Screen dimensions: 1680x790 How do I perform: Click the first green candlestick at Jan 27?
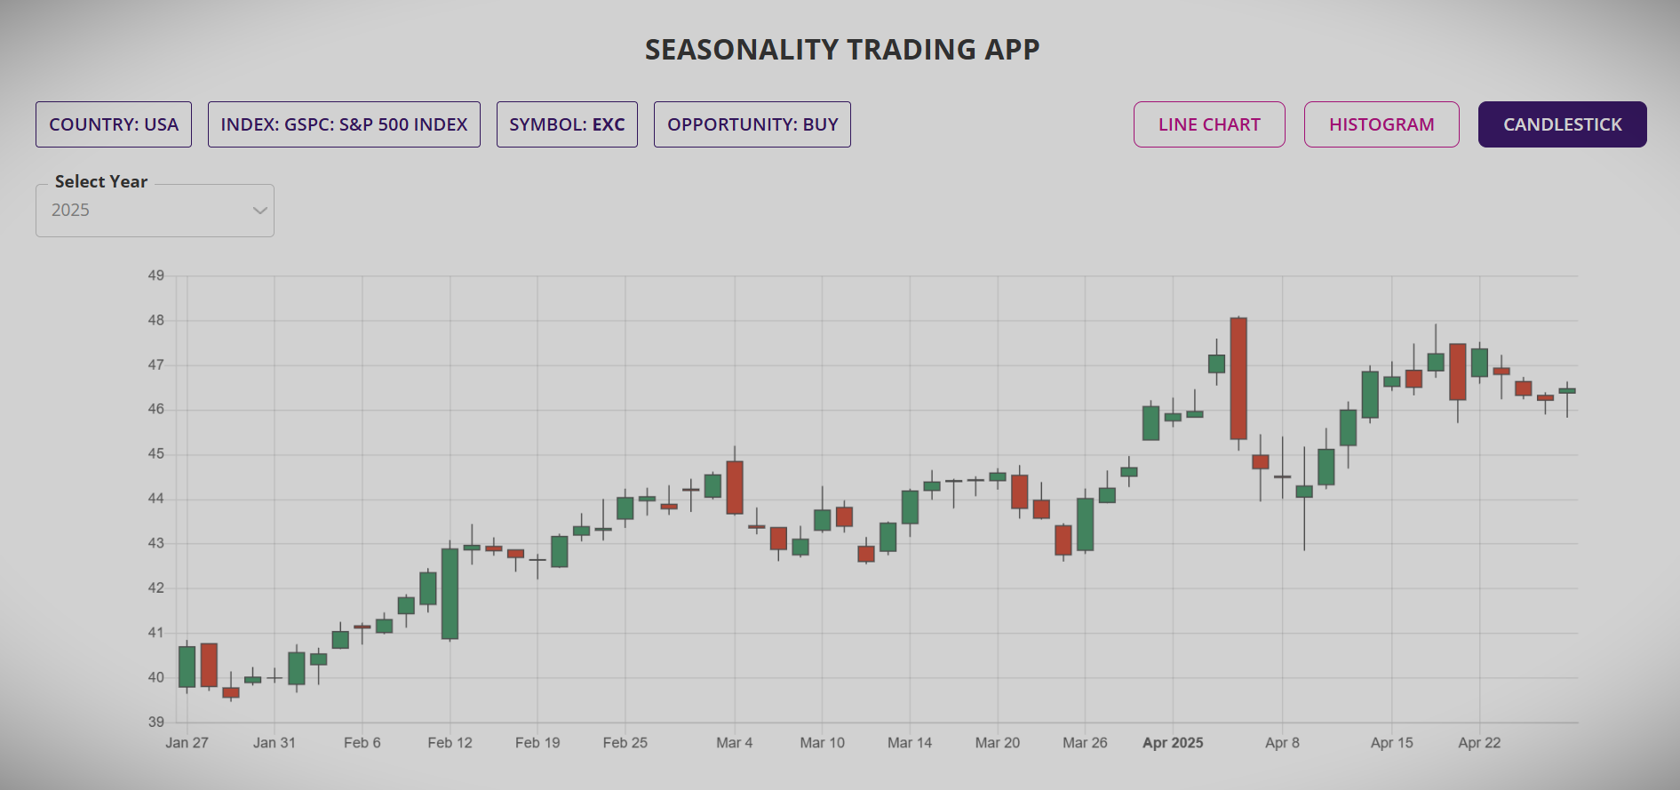point(187,666)
